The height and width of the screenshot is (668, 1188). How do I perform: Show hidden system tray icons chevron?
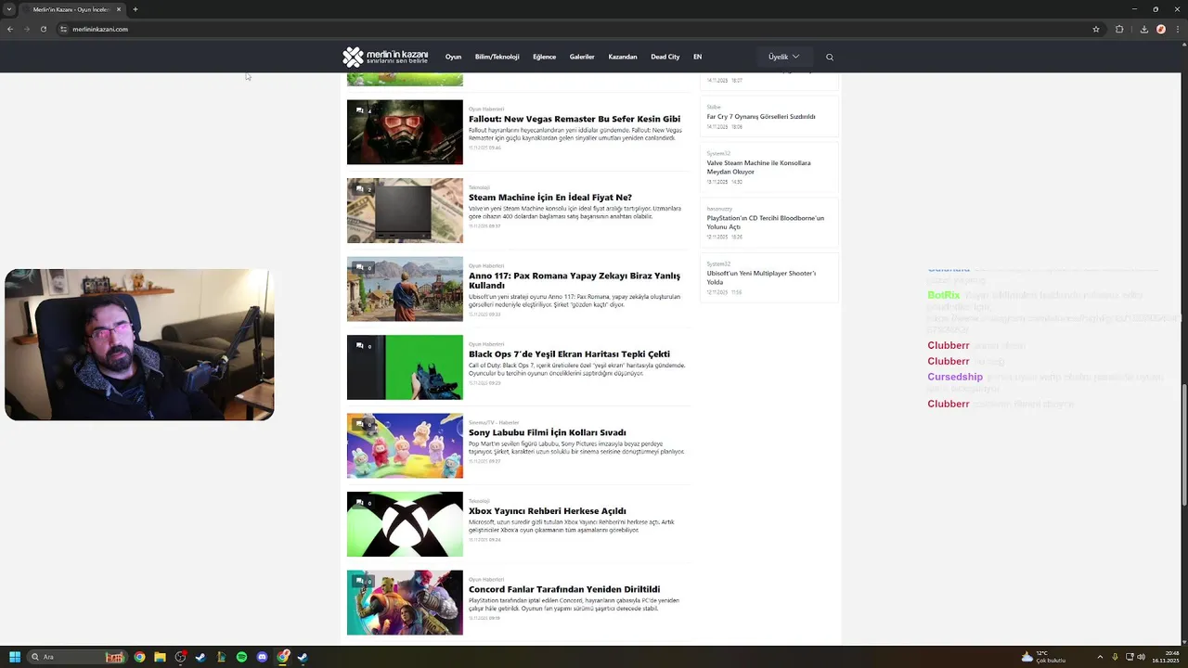pos(1100,657)
